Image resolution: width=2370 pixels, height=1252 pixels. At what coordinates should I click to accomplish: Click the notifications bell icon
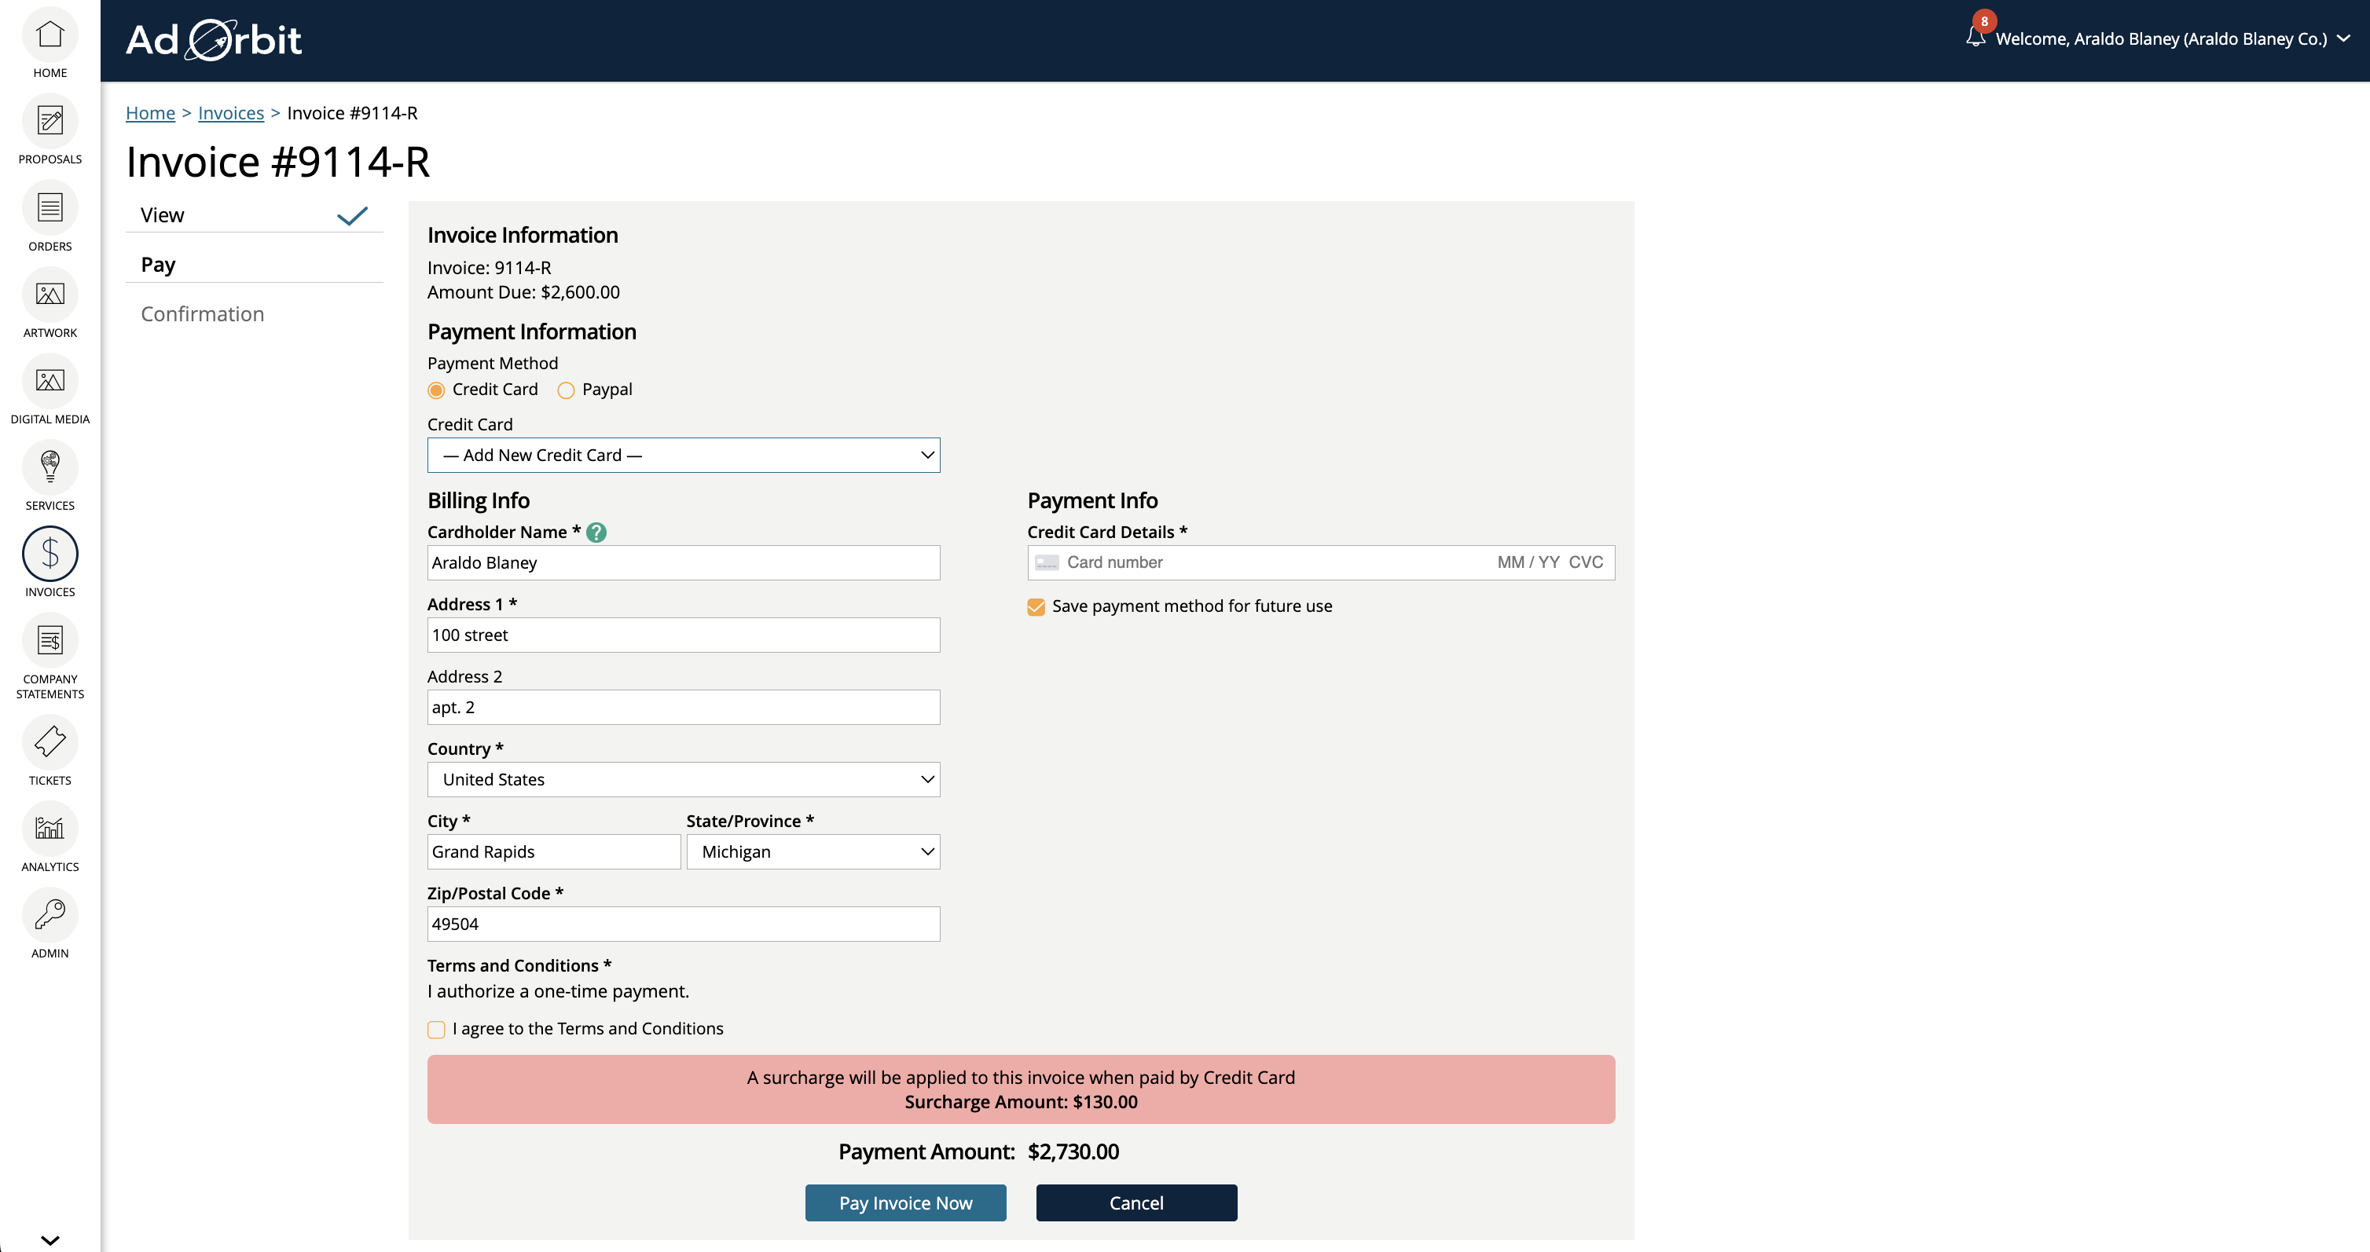[1975, 37]
